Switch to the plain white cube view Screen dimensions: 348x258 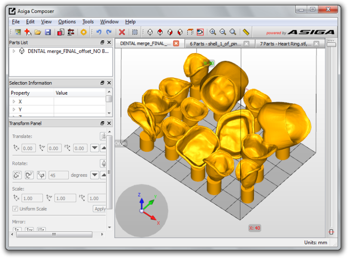(x=150, y=32)
